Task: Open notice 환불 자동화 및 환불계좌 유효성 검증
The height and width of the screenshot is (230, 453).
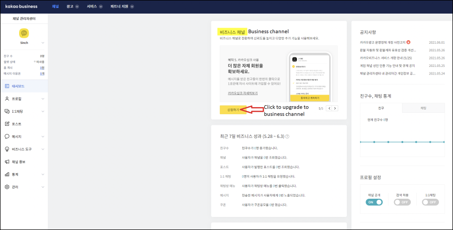Action: (388, 50)
